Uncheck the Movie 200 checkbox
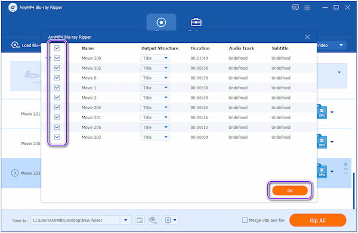This screenshot has width=358, height=233. (x=57, y=58)
